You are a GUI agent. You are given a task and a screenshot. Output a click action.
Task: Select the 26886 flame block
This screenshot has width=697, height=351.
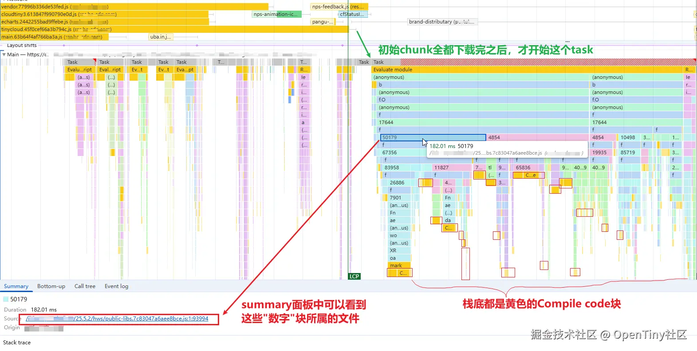[399, 183]
